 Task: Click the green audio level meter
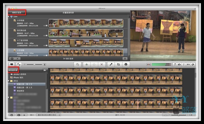tap(161, 65)
